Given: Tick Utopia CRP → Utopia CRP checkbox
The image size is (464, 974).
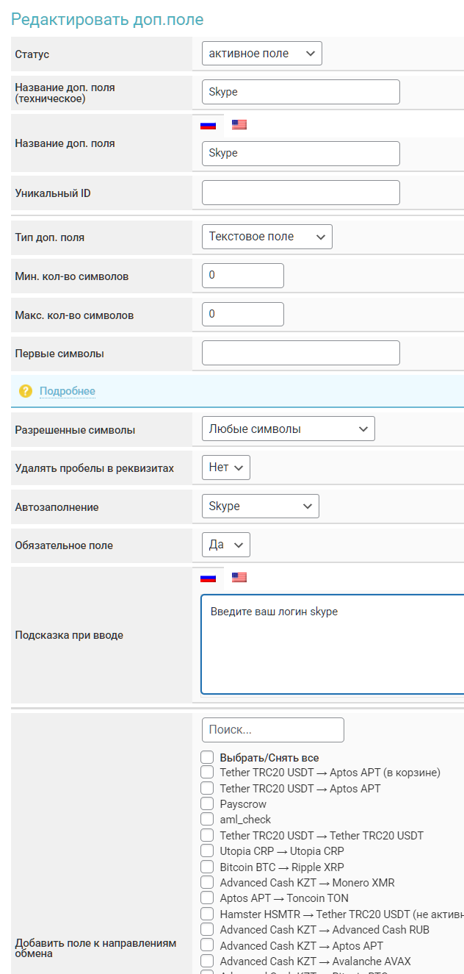Looking at the screenshot, I should 207,851.
